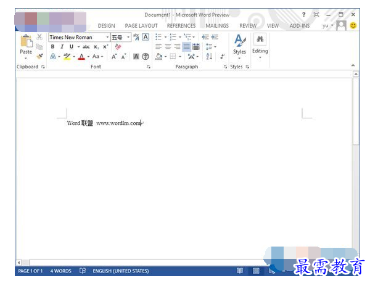The image size is (370, 286).
Task: Collapse the ribbon with chevron
Action: click(x=353, y=65)
